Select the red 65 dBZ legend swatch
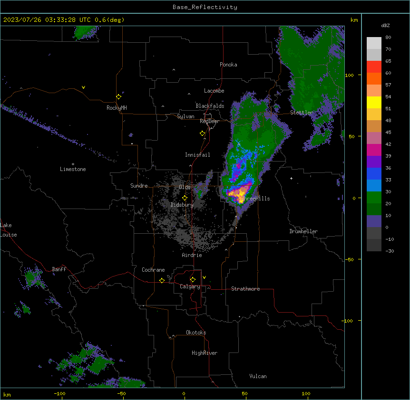This screenshot has height=400, width=410. (374, 67)
